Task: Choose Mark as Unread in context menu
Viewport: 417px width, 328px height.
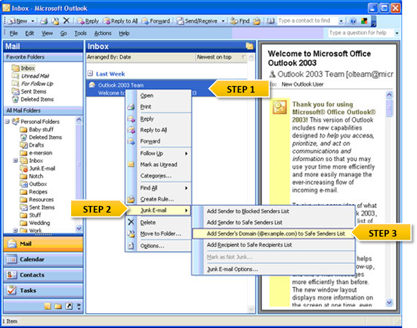Action: [x=159, y=165]
